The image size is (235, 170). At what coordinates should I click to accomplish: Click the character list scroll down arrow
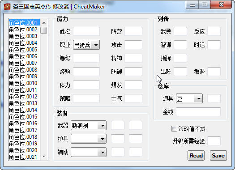(x=44, y=157)
